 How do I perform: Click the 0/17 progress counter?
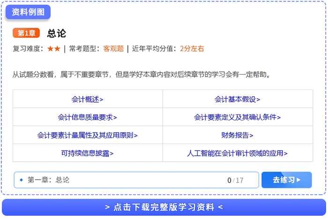[235, 180]
